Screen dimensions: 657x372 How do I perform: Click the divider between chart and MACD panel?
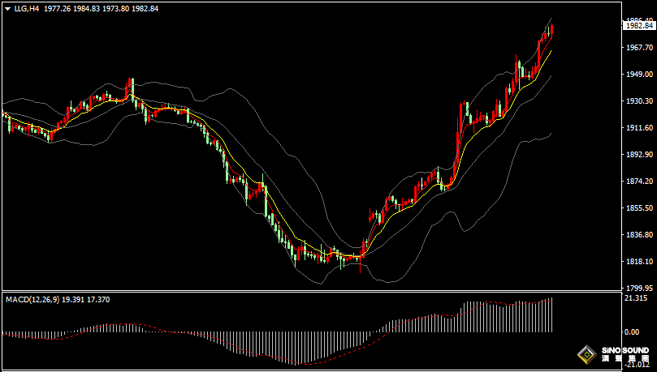tap(309, 292)
